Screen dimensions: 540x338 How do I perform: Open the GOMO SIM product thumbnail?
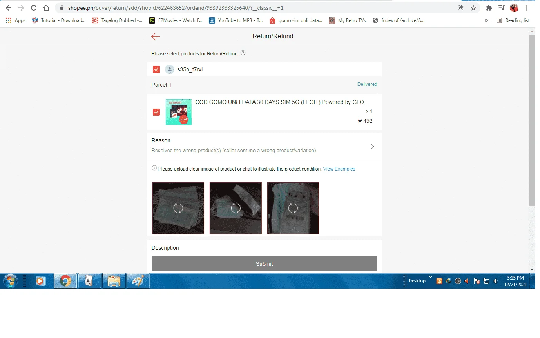click(x=179, y=112)
